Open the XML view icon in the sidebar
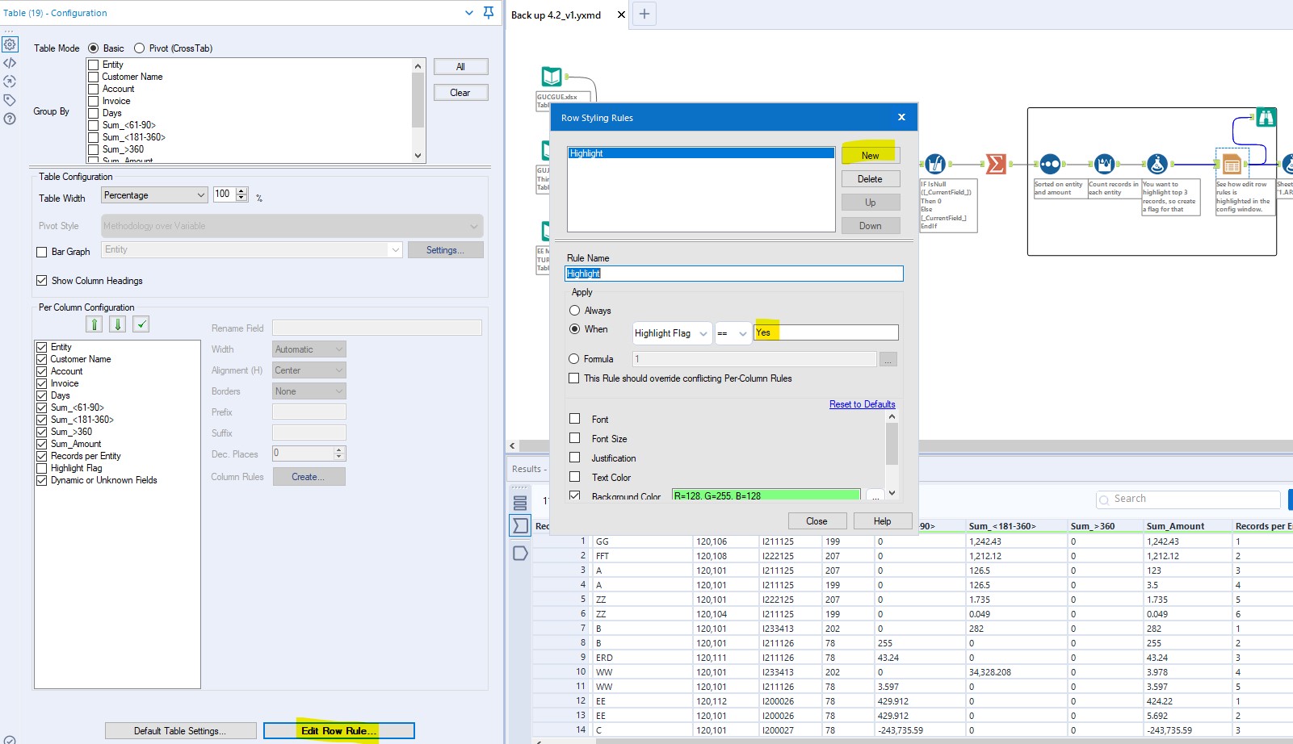The image size is (1293, 744). (10, 63)
